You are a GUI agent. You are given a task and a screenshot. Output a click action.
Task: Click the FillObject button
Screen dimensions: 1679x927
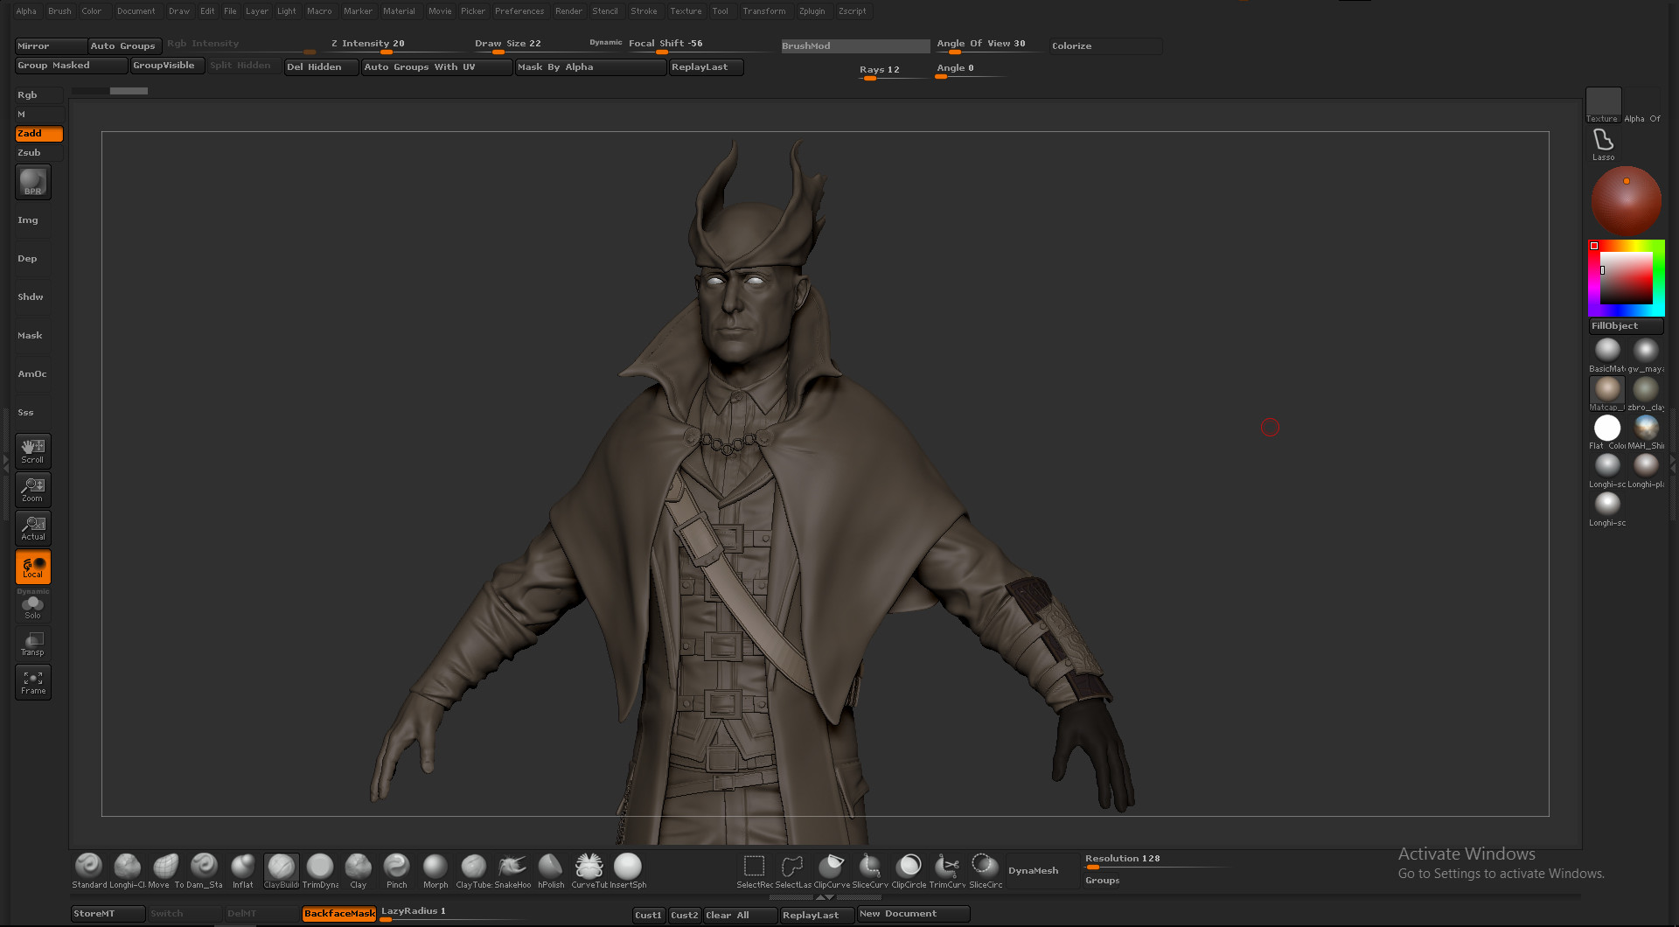[x=1626, y=326]
